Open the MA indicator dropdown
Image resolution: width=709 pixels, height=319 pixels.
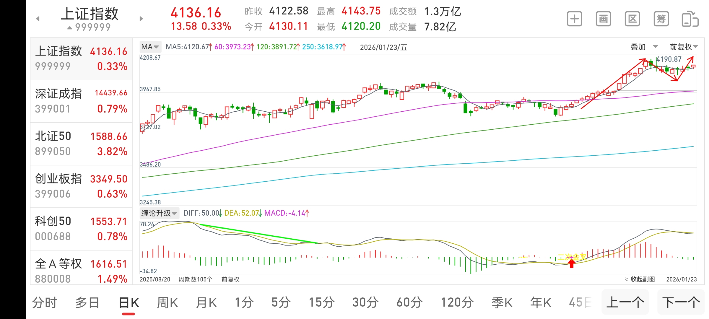156,47
